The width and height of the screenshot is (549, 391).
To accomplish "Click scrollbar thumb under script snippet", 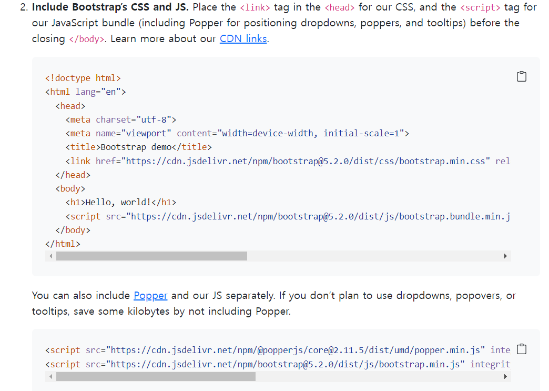I will pos(156,377).
